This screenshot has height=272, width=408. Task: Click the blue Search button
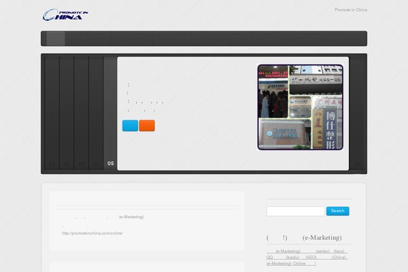coord(338,211)
